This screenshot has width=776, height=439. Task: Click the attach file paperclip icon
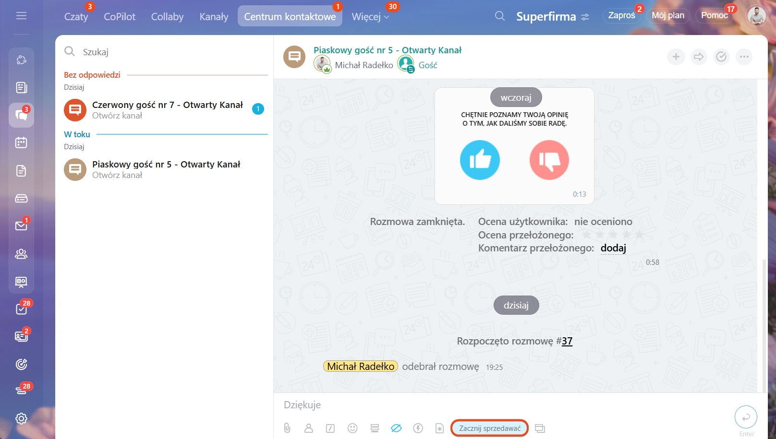287,428
